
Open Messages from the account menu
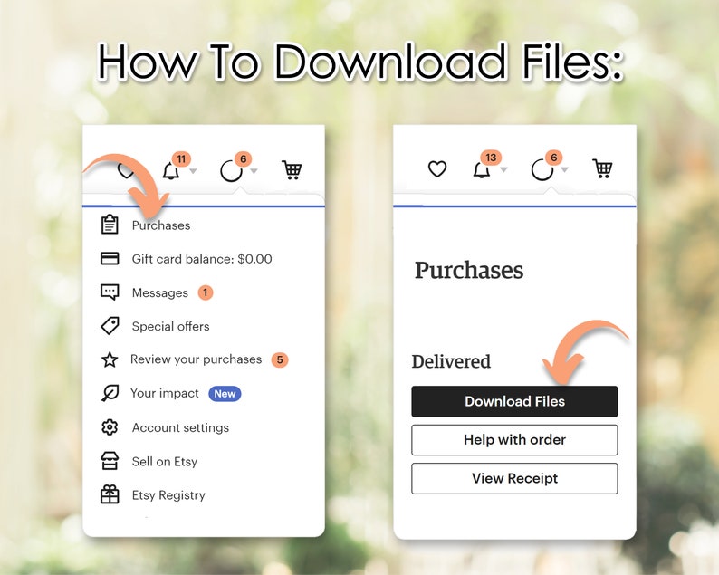159,292
